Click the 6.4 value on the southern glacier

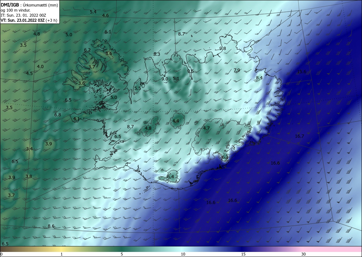[171, 177]
